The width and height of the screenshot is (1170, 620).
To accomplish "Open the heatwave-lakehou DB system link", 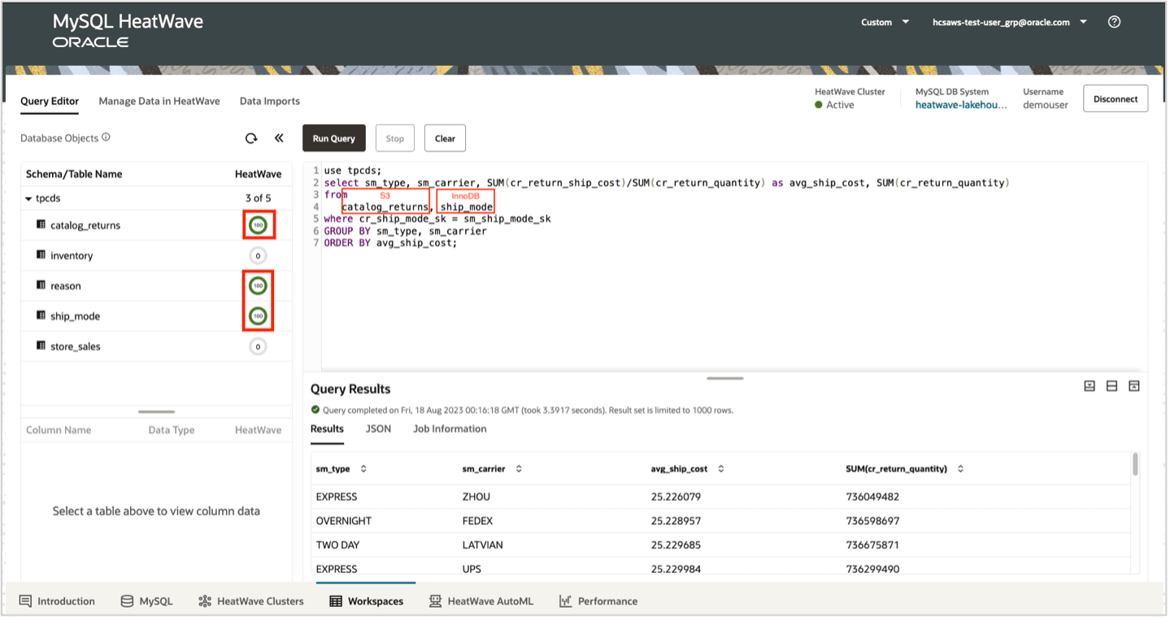I will 962,105.
